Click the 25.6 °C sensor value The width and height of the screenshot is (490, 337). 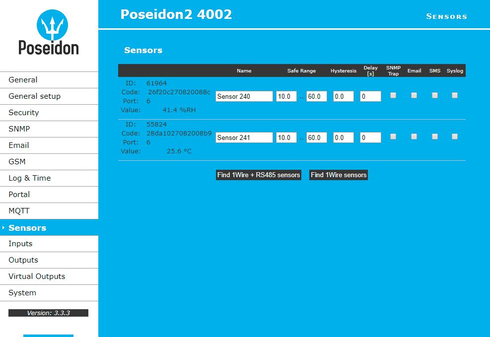tap(179, 151)
